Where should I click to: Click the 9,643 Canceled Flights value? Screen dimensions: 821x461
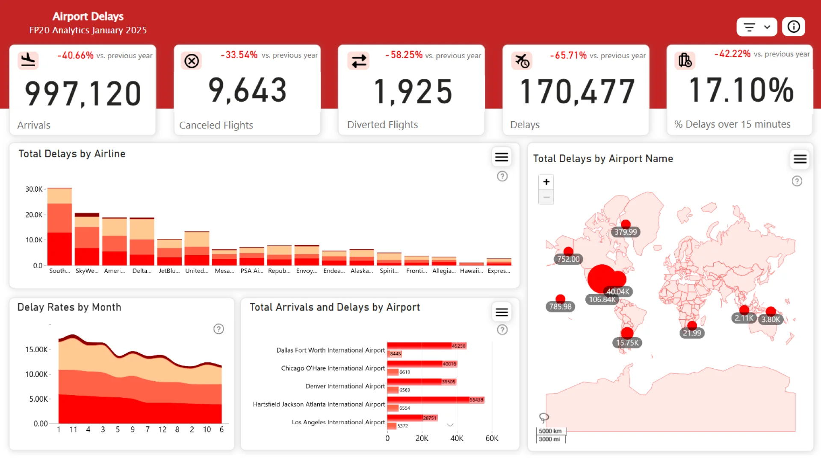tap(247, 90)
